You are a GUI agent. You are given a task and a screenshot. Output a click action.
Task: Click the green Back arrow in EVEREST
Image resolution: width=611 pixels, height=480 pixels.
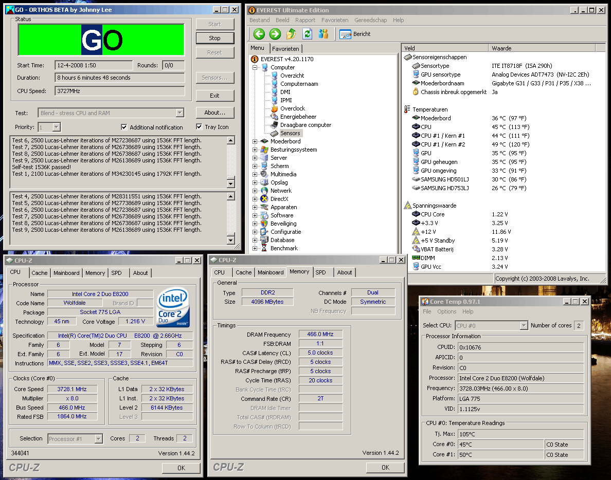click(259, 34)
